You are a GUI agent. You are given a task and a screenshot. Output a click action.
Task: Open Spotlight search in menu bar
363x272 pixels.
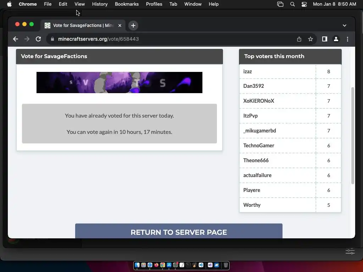[x=292, y=4]
